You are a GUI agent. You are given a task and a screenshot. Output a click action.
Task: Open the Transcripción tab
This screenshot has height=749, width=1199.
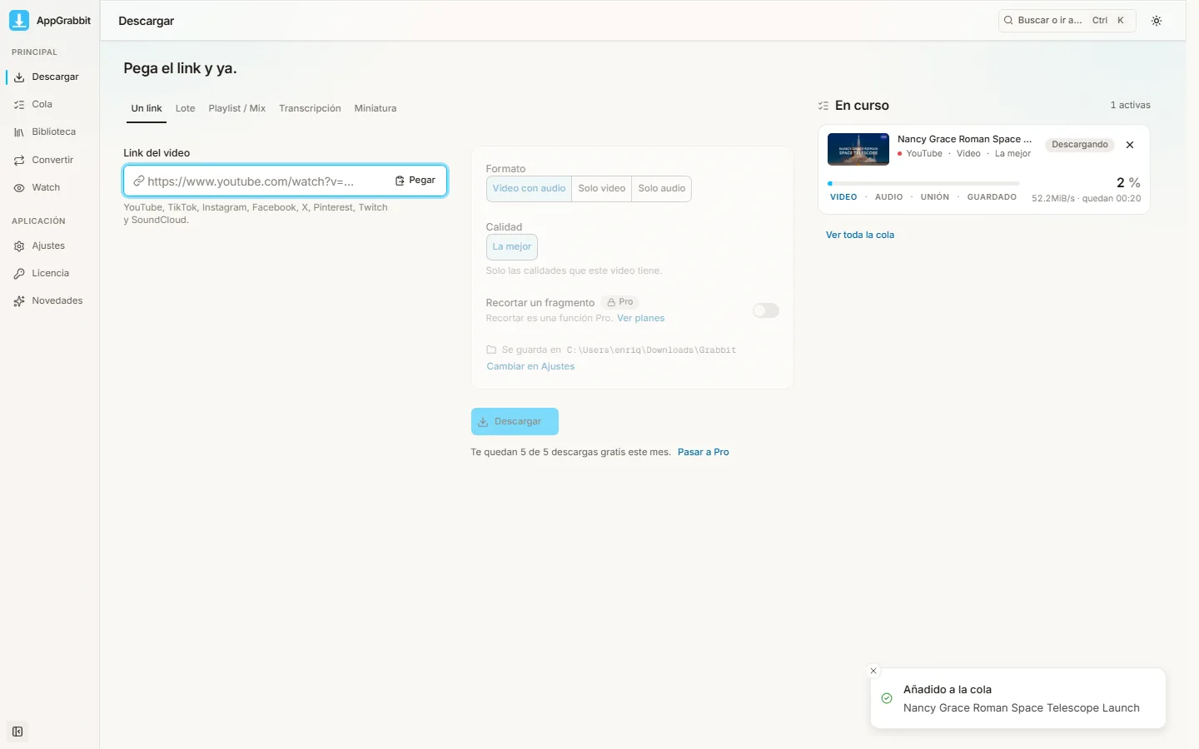(x=310, y=109)
